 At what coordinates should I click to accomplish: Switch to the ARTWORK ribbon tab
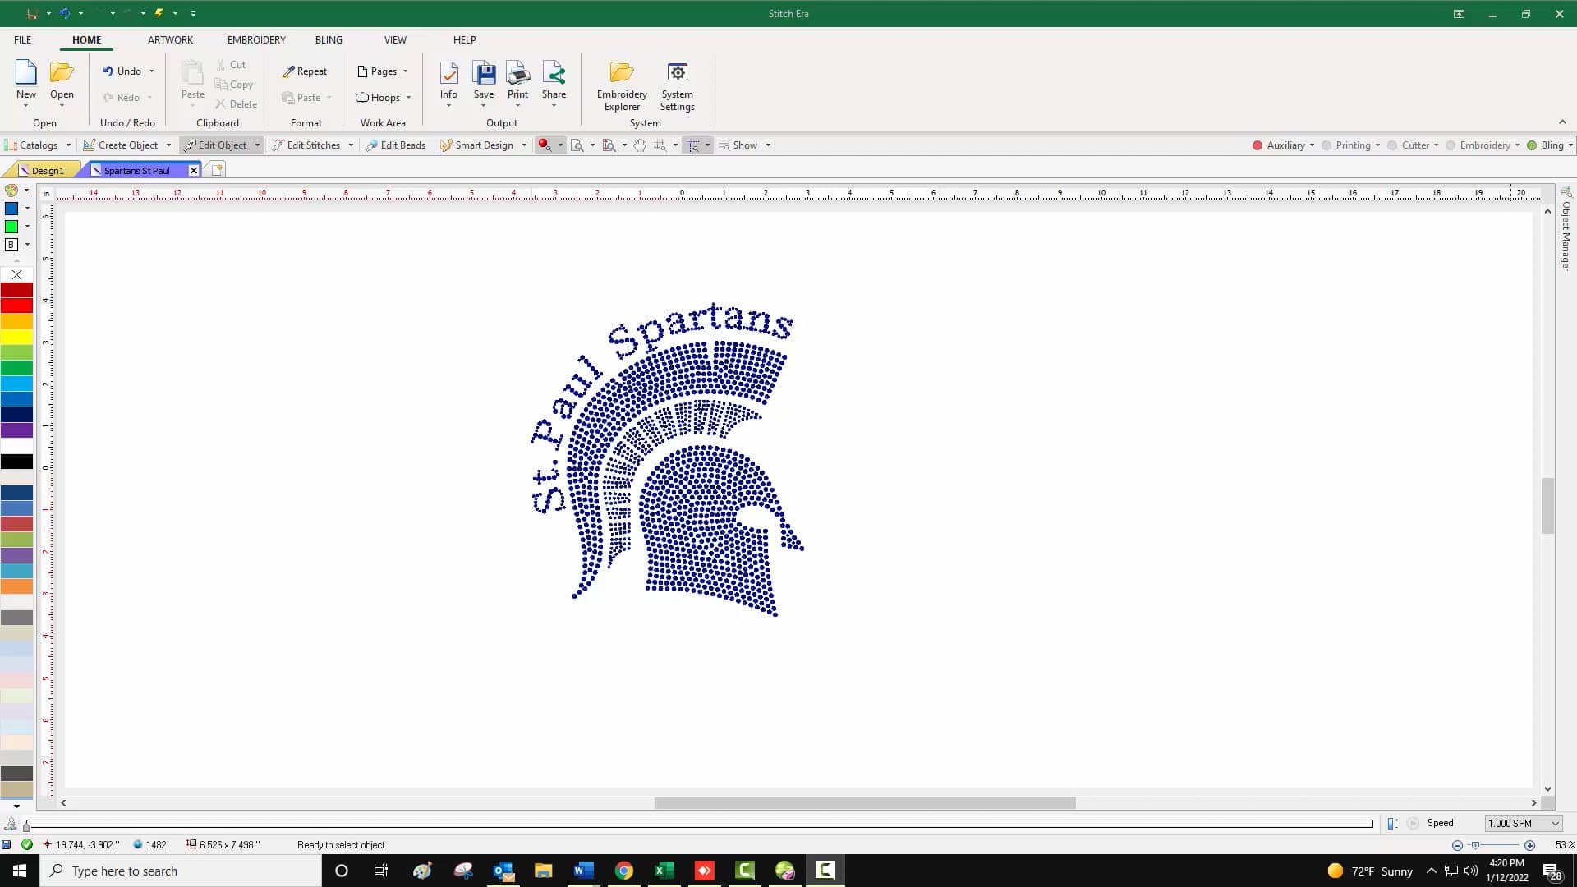(x=170, y=39)
